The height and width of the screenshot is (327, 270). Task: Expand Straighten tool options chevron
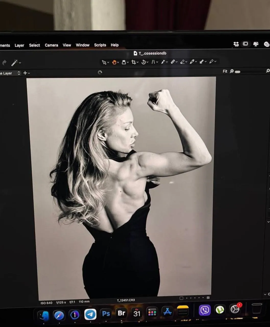click(147, 62)
